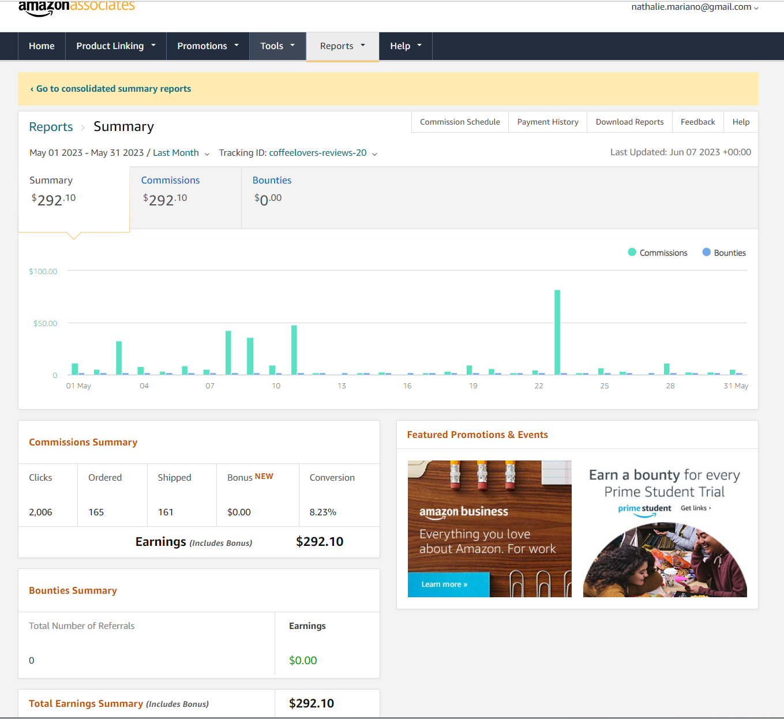Viewport: 784px width, 719px height.
Task: Click the Feedback button
Action: click(697, 122)
